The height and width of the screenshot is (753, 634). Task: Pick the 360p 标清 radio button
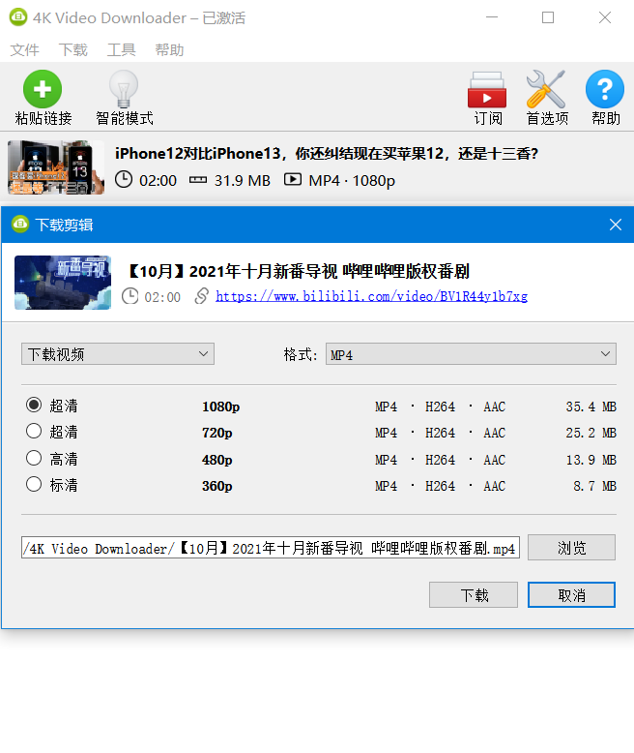tap(35, 485)
